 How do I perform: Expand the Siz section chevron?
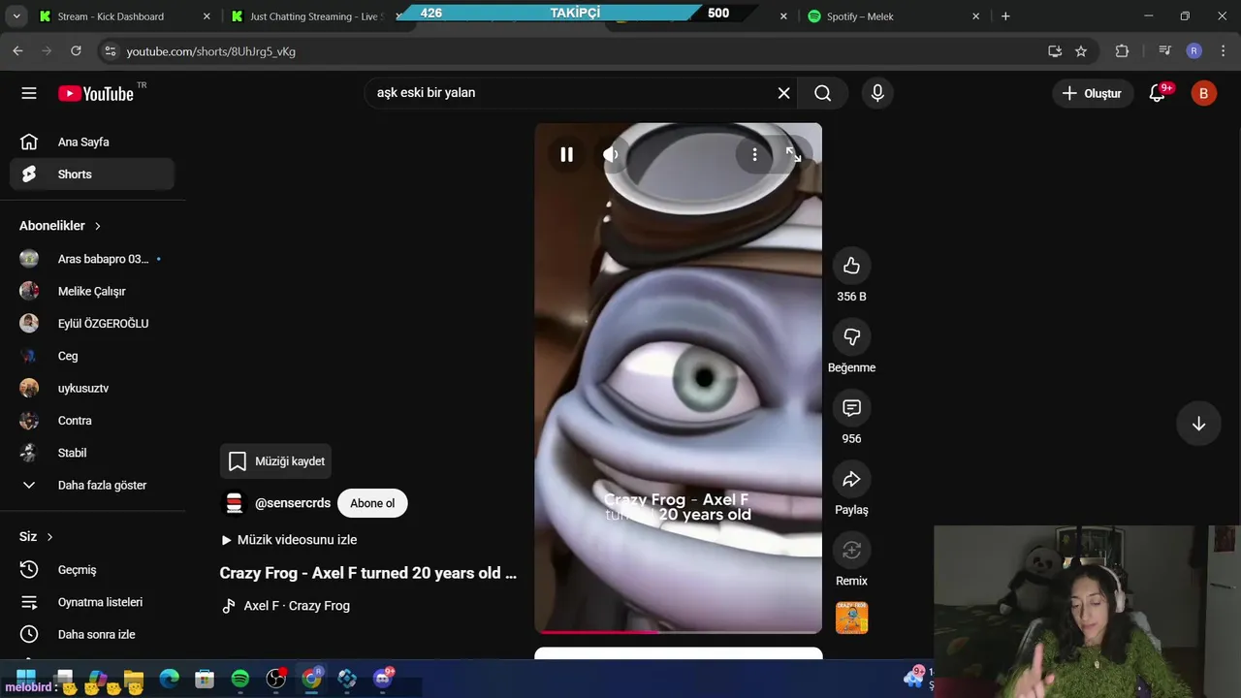(x=49, y=537)
